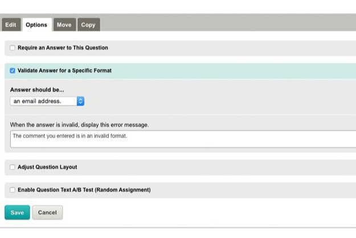The height and width of the screenshot is (238, 356).
Task: Go to the Copy tab
Action: point(88,25)
